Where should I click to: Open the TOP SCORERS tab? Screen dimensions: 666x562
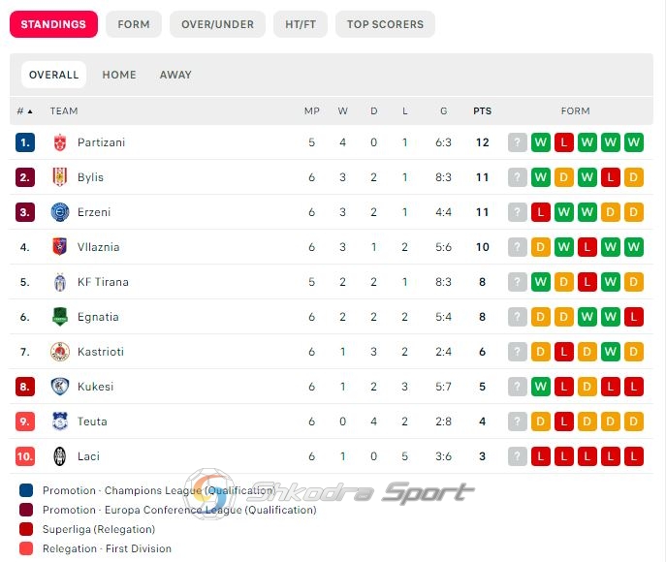point(385,24)
